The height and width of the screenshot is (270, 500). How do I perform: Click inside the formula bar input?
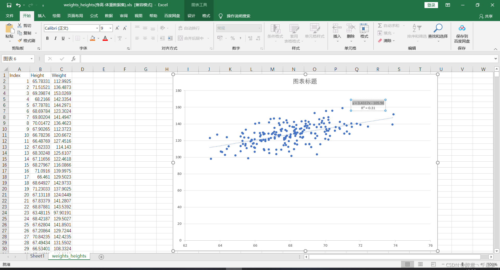(286, 59)
